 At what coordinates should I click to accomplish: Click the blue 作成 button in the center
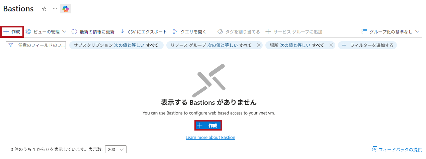tap(208, 126)
